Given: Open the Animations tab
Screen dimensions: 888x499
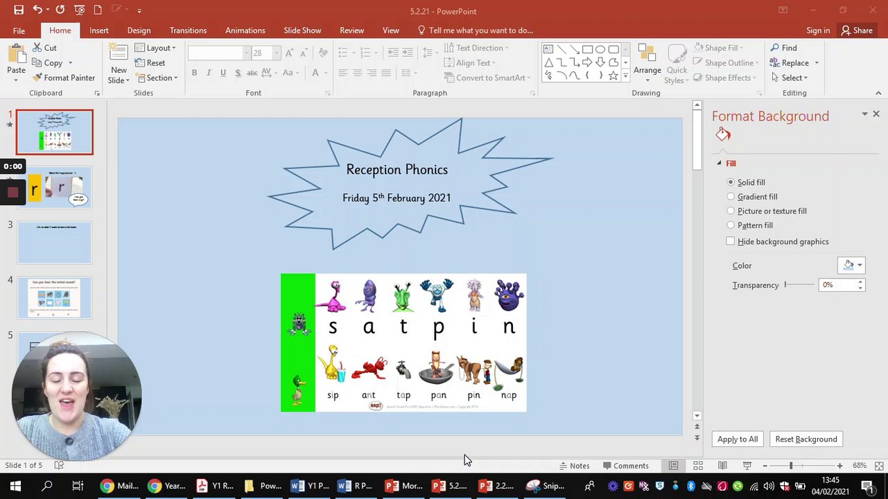Looking at the screenshot, I should tap(245, 30).
